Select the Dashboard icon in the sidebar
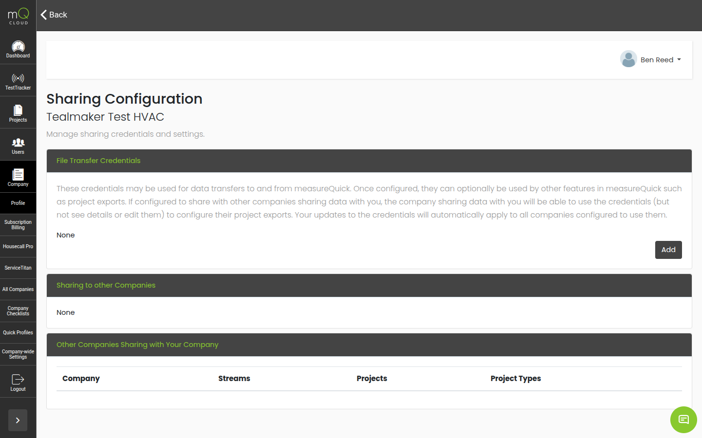This screenshot has height=438, width=702. 18,47
